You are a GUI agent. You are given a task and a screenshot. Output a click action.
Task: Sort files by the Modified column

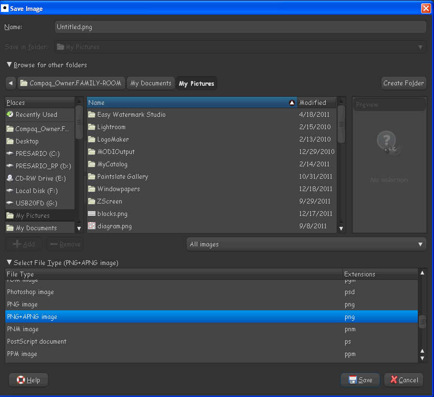coord(317,103)
